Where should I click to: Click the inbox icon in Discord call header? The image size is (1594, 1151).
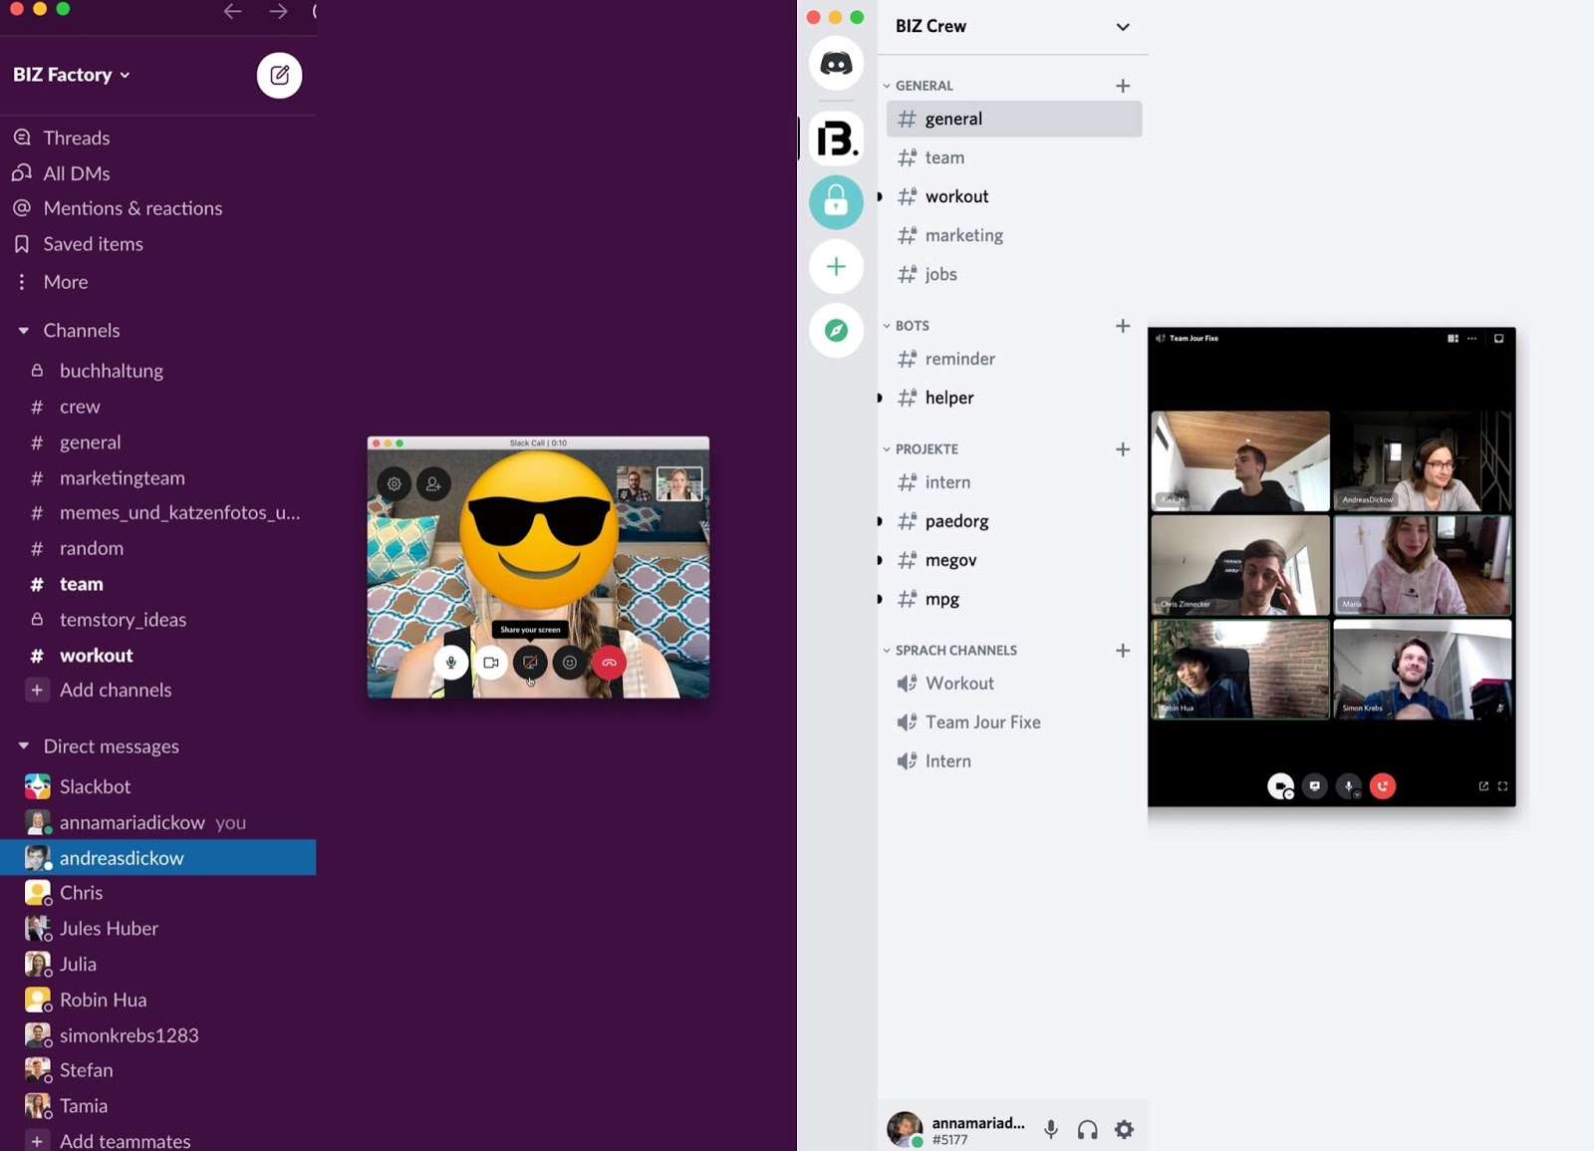click(1498, 339)
